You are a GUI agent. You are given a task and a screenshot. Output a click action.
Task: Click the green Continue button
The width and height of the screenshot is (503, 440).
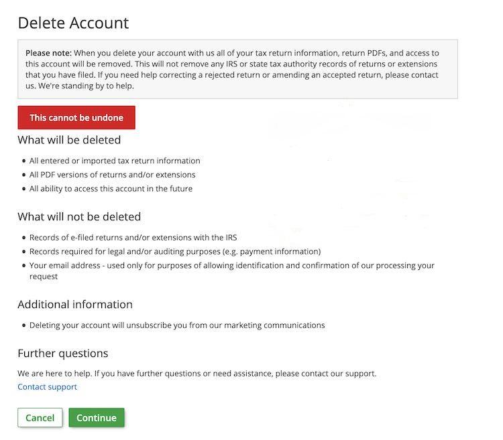pyautogui.click(x=97, y=418)
